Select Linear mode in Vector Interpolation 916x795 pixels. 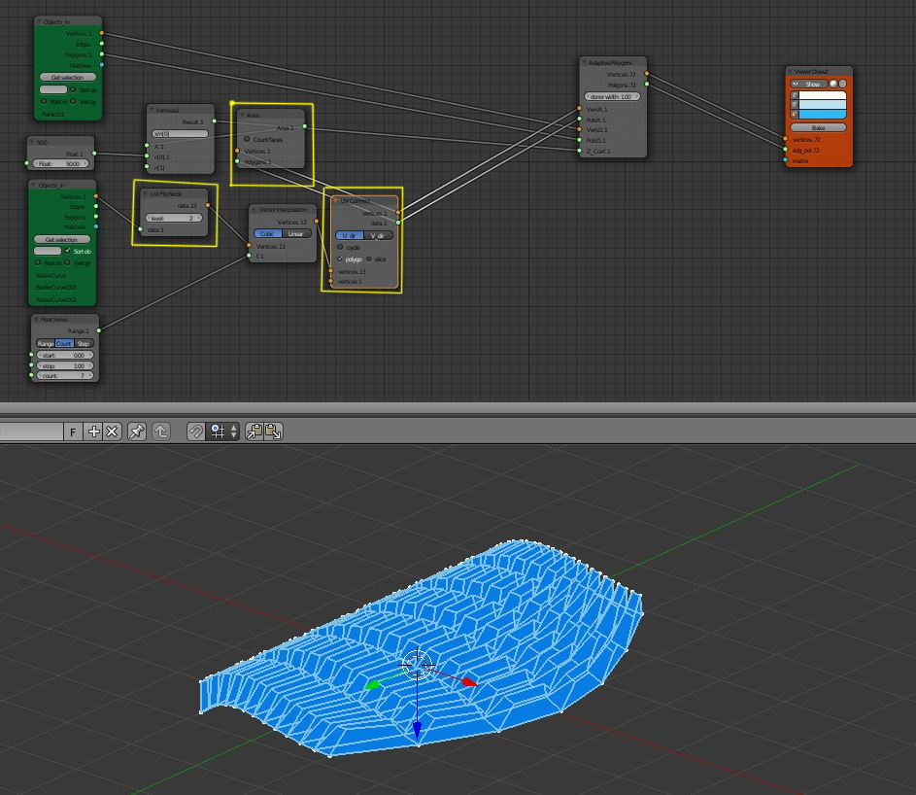(x=296, y=234)
